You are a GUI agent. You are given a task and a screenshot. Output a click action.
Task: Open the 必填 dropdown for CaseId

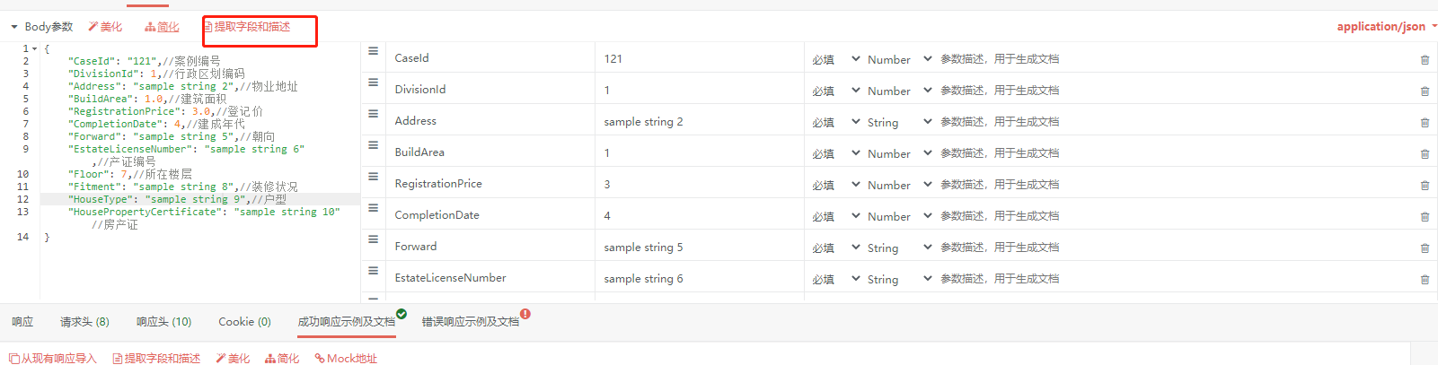pos(835,59)
